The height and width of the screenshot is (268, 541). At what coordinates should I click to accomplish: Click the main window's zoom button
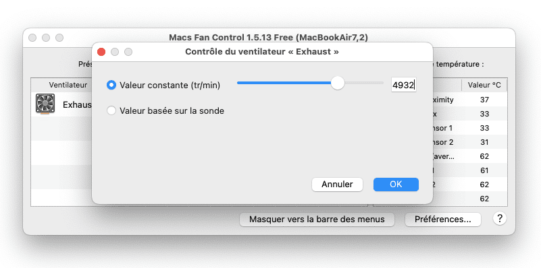[59, 38]
